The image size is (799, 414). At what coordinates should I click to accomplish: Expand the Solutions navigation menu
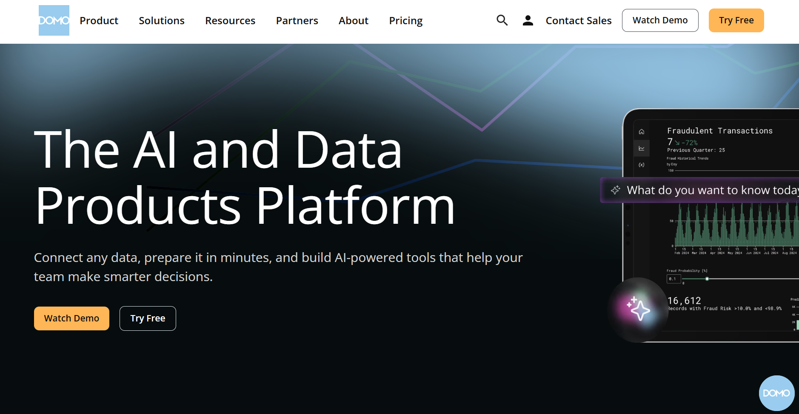coord(162,20)
